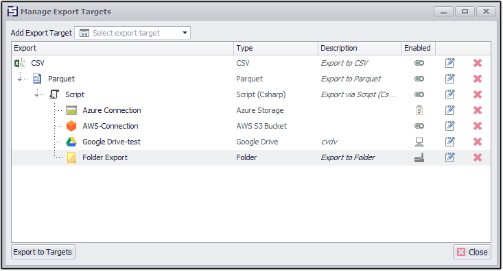Sort by the Export column header

[x=123, y=48]
